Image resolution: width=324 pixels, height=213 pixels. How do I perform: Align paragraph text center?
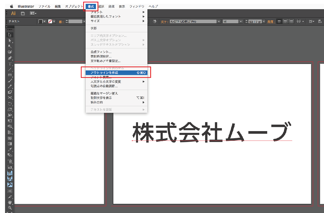[285, 21]
